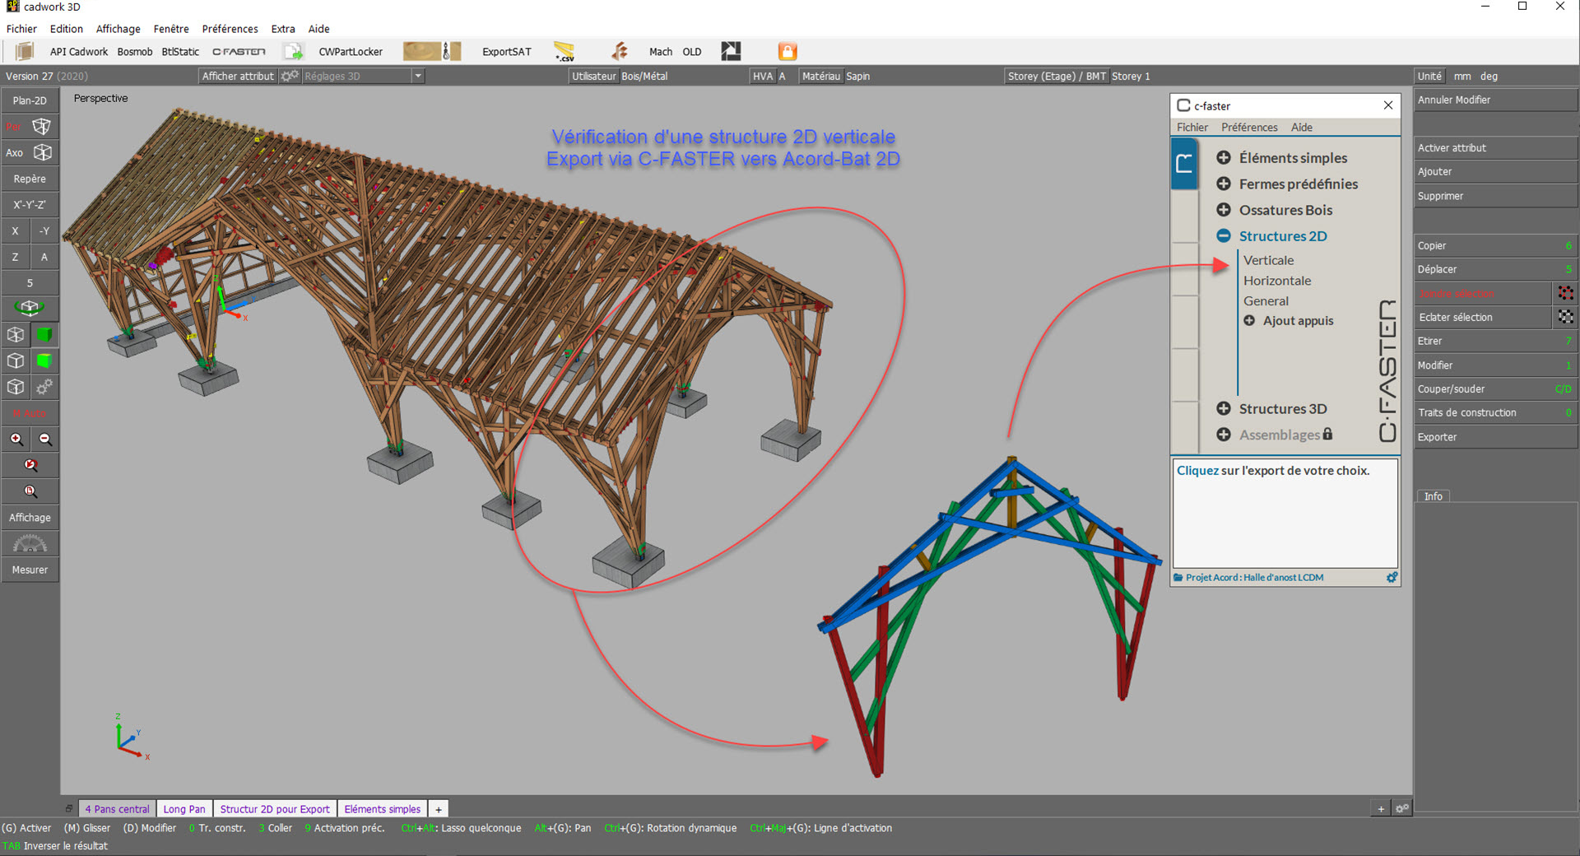
Task: Click the shaded green-yellow cube icon
Action: tap(44, 361)
